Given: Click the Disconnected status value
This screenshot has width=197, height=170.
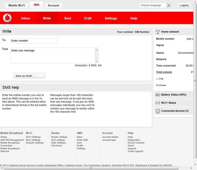Looking at the screenshot, I should point(186,53).
